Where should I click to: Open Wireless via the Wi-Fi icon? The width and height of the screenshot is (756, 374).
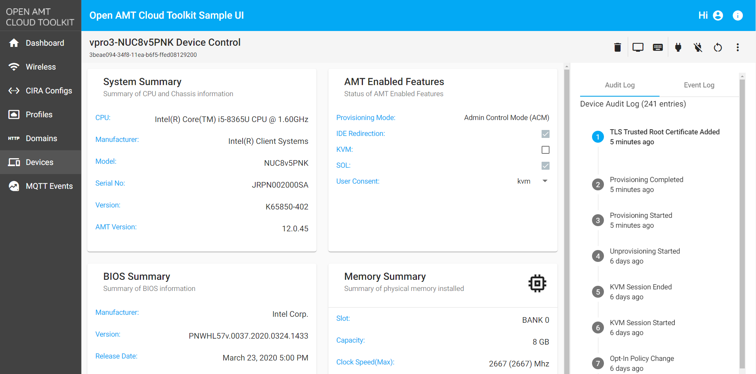tap(14, 67)
